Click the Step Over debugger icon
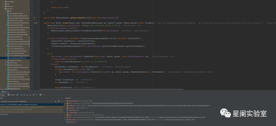This screenshot has width=276, height=126. (21, 95)
